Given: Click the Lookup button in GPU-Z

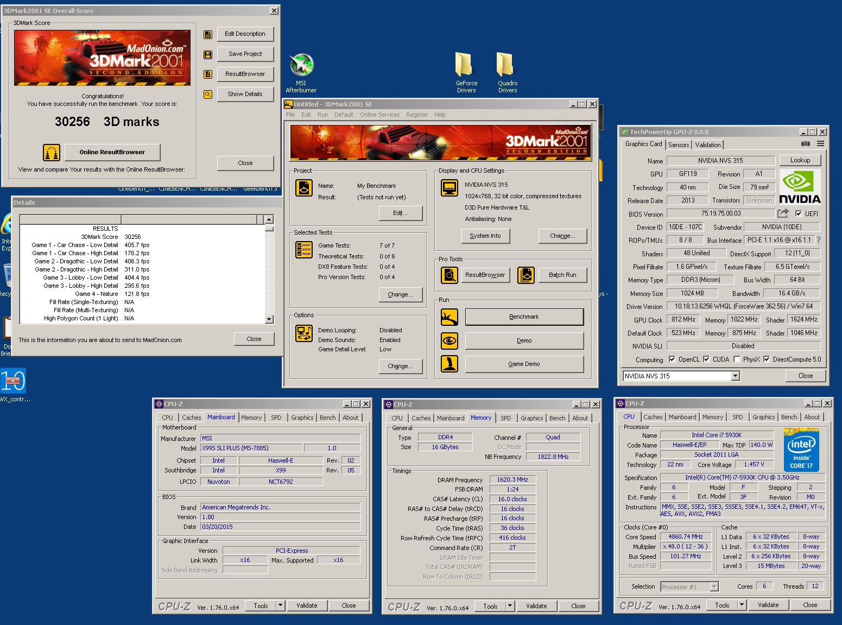Looking at the screenshot, I should pyautogui.click(x=800, y=160).
